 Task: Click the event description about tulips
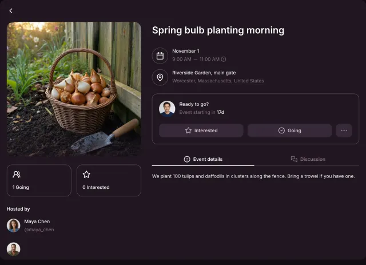pos(253,176)
